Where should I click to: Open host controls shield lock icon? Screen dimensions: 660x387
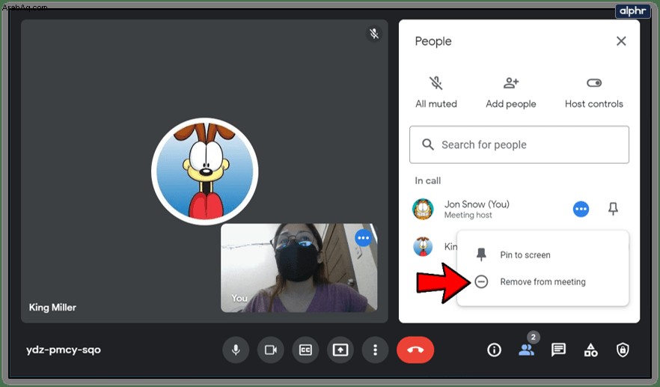click(x=623, y=350)
